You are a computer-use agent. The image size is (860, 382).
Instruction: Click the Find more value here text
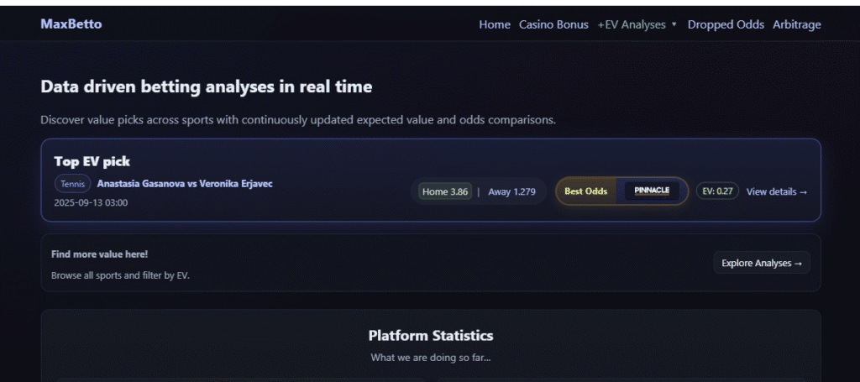click(x=99, y=254)
